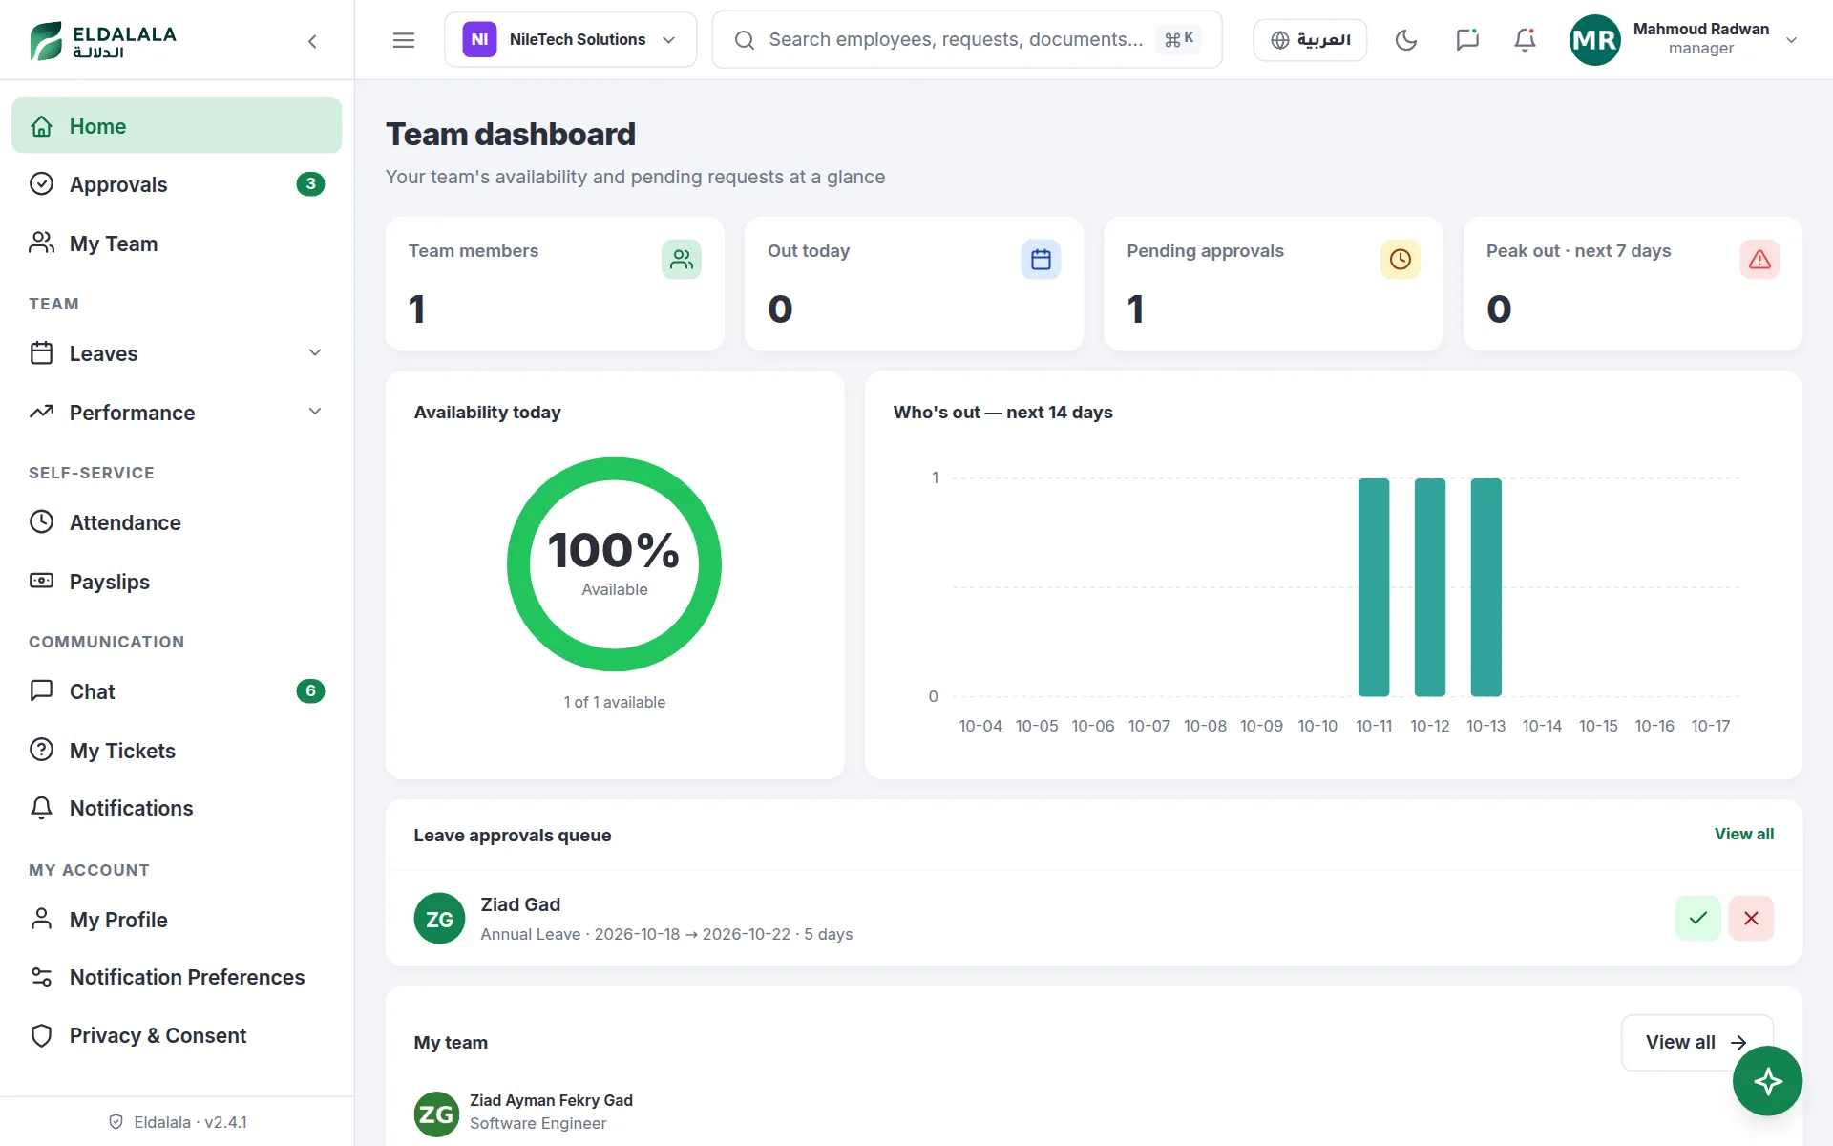Click View all button in My team
The image size is (1833, 1146).
tap(1697, 1042)
